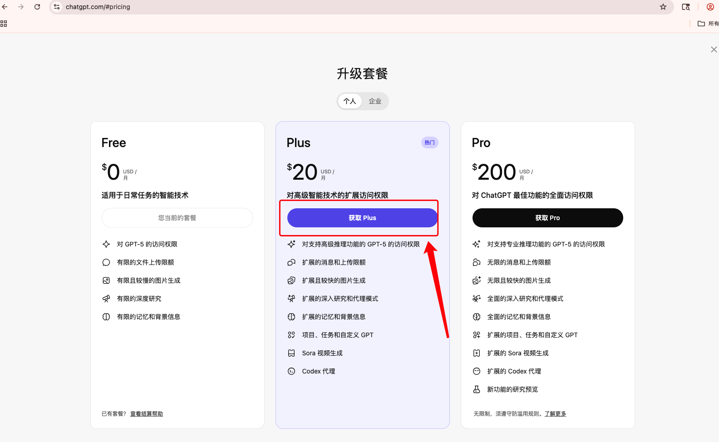Image resolution: width=719 pixels, height=442 pixels.
Task: Click sparkle icon beside 对 GPT-5 的访问权限
Action: click(106, 244)
